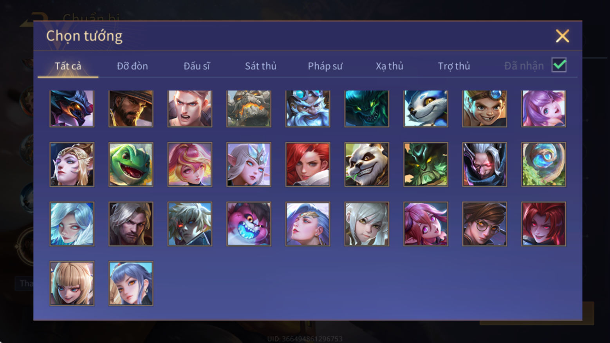Choose the red-haired woman hero portrait
610x343 pixels.
tap(308, 164)
